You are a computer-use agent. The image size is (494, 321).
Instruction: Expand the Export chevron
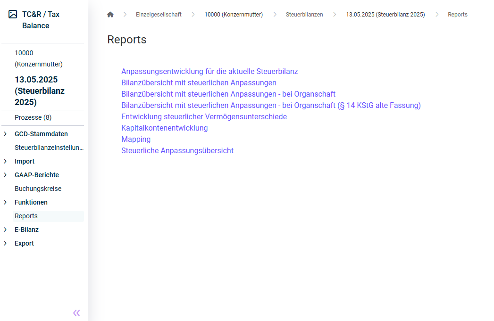click(x=5, y=244)
